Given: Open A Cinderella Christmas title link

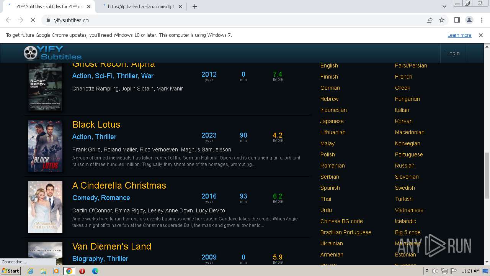Looking at the screenshot, I should [x=119, y=186].
